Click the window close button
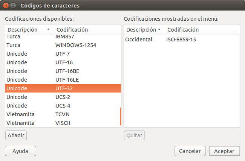Screen dimensions: 245x161 (6, 6)
